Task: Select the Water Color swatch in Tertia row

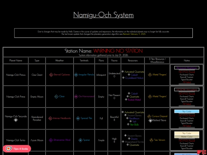Action: tap(187, 137)
